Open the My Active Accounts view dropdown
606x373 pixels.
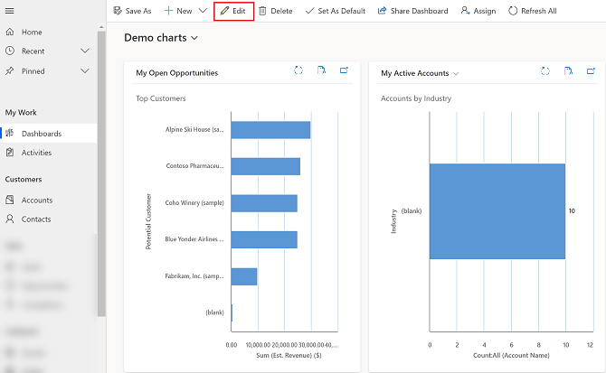[456, 73]
